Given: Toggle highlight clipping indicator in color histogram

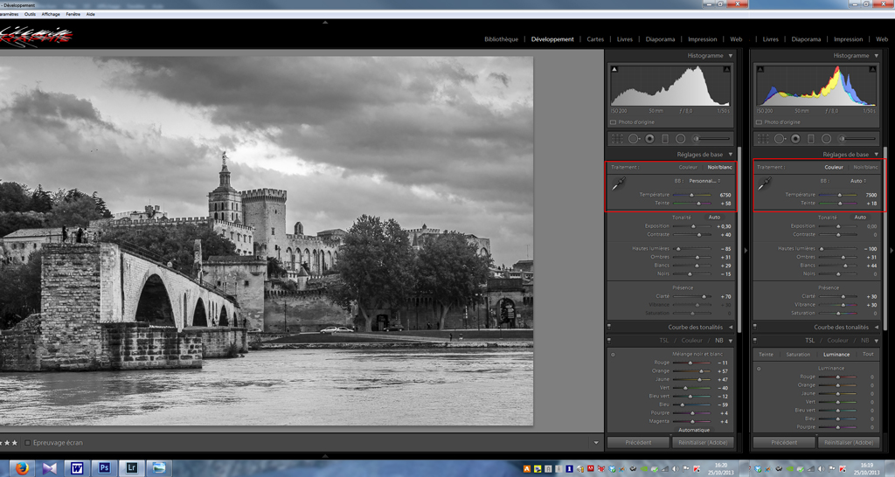Looking at the screenshot, I should pos(872,69).
